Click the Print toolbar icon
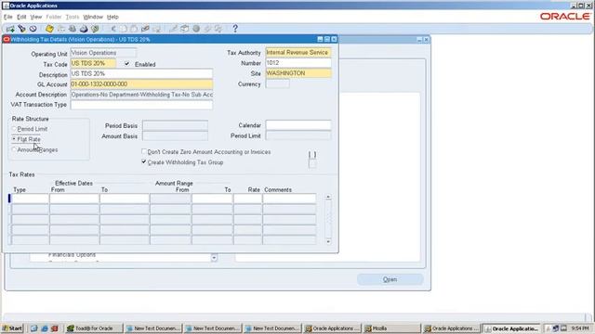 click(x=84, y=29)
